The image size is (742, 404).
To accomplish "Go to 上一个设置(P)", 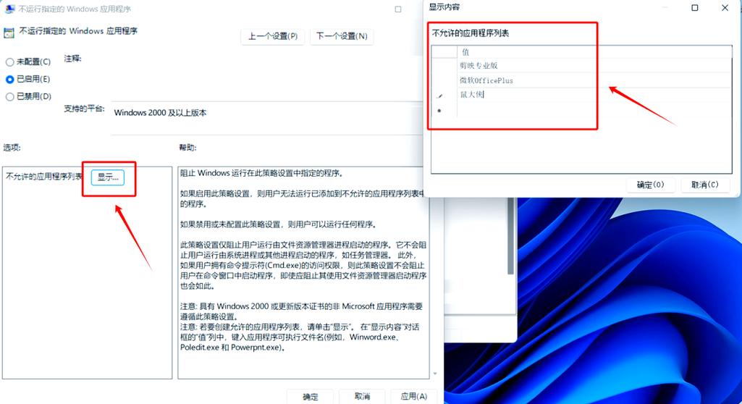I will (273, 36).
